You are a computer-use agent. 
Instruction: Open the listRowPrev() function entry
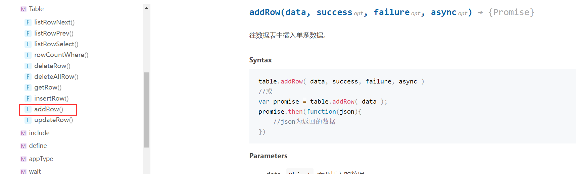[x=54, y=33]
